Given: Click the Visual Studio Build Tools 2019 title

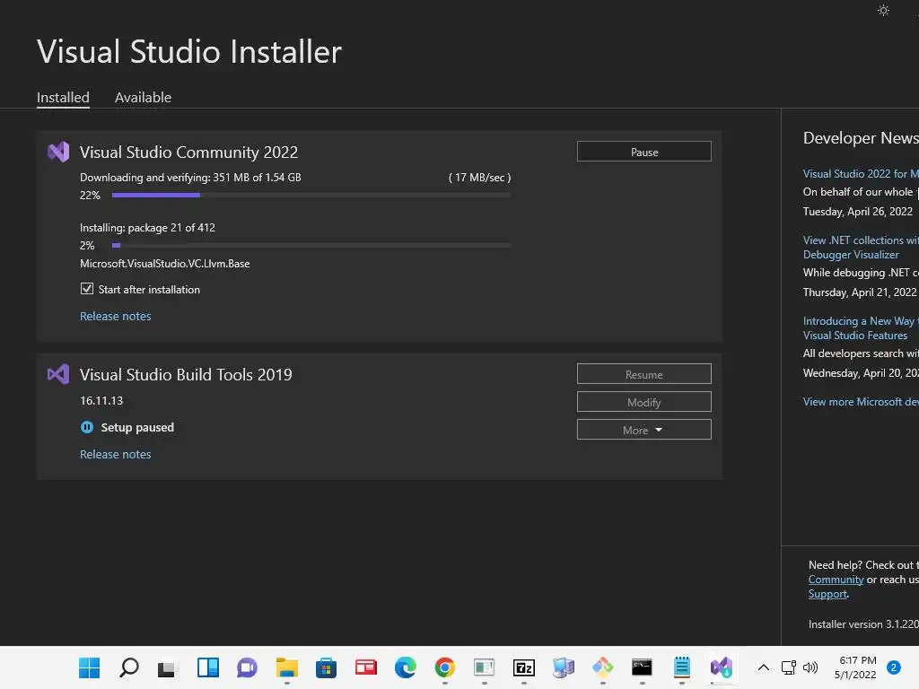Looking at the screenshot, I should (x=186, y=375).
